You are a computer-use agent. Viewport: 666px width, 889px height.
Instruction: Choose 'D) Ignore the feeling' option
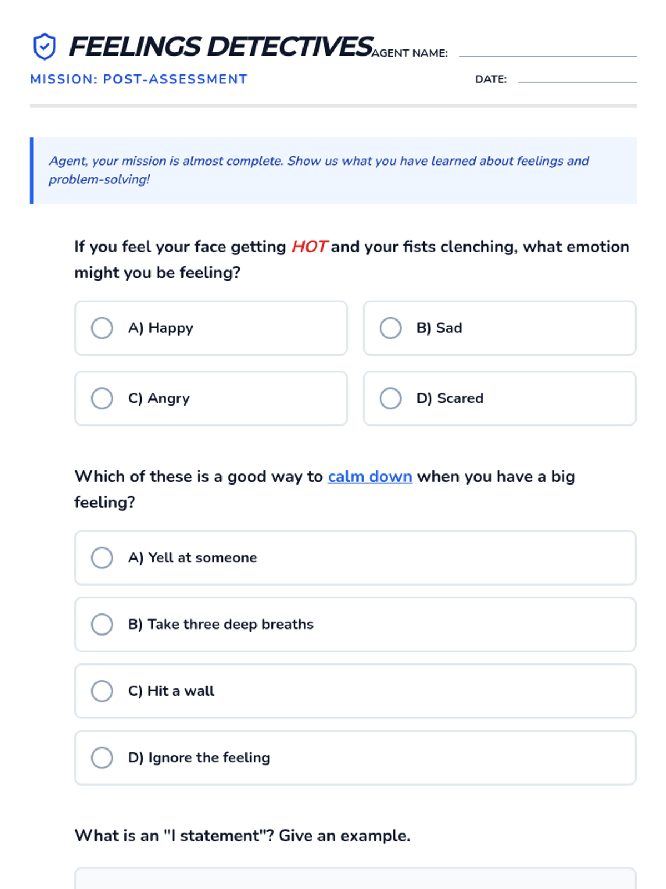click(x=102, y=758)
